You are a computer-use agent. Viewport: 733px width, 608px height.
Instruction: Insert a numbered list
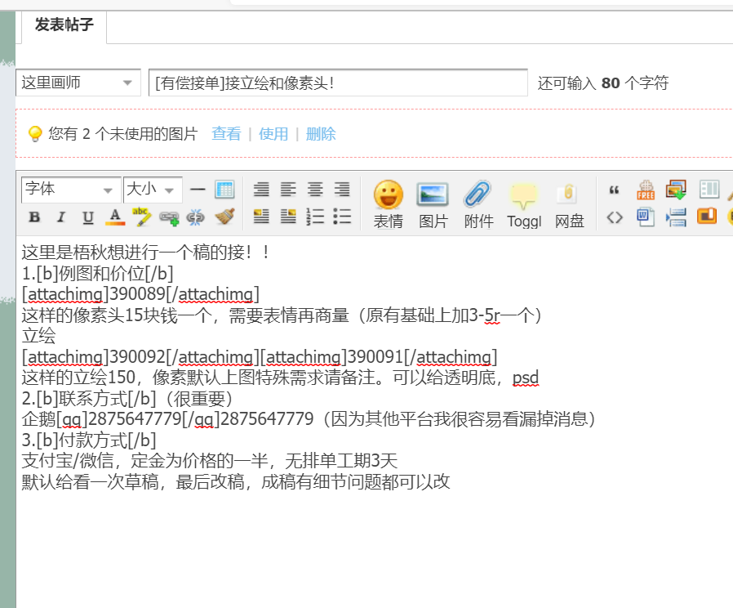[x=315, y=217]
